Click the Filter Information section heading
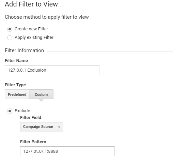Image resolution: width=173 pixels, height=162 pixels. coord(24,50)
